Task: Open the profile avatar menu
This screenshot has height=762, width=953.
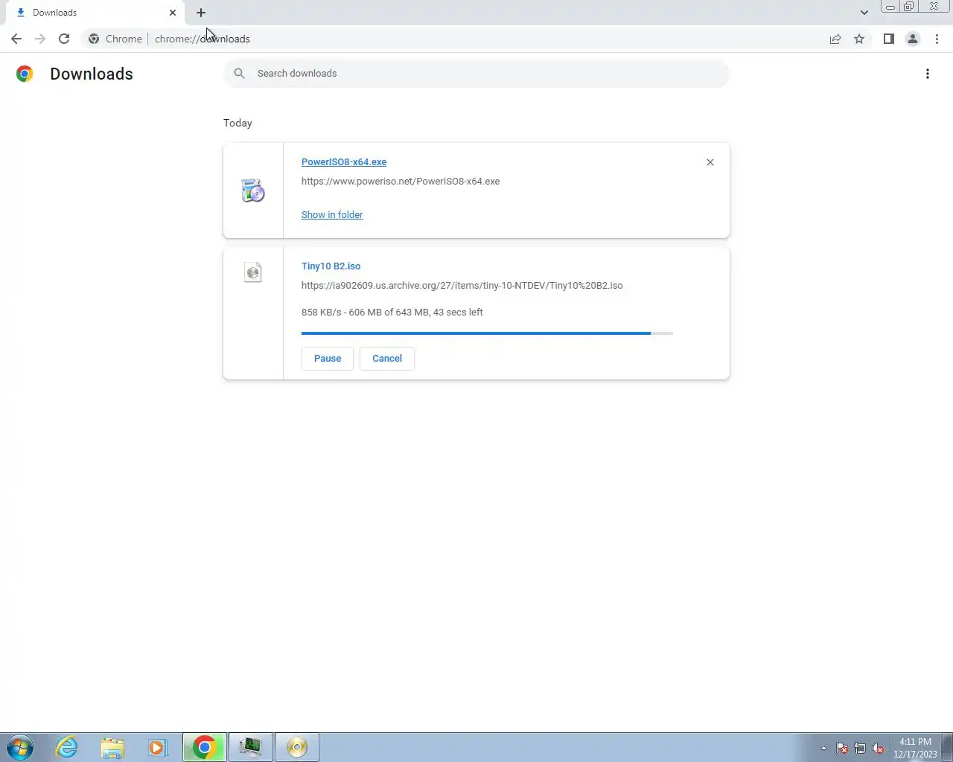Action: click(x=912, y=39)
